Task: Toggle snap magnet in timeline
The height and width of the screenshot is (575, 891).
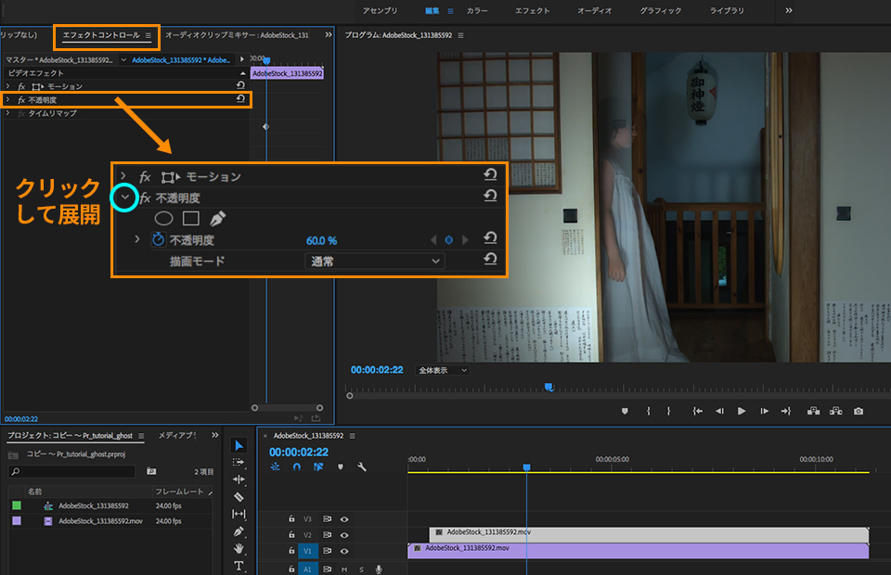Action: point(297,467)
